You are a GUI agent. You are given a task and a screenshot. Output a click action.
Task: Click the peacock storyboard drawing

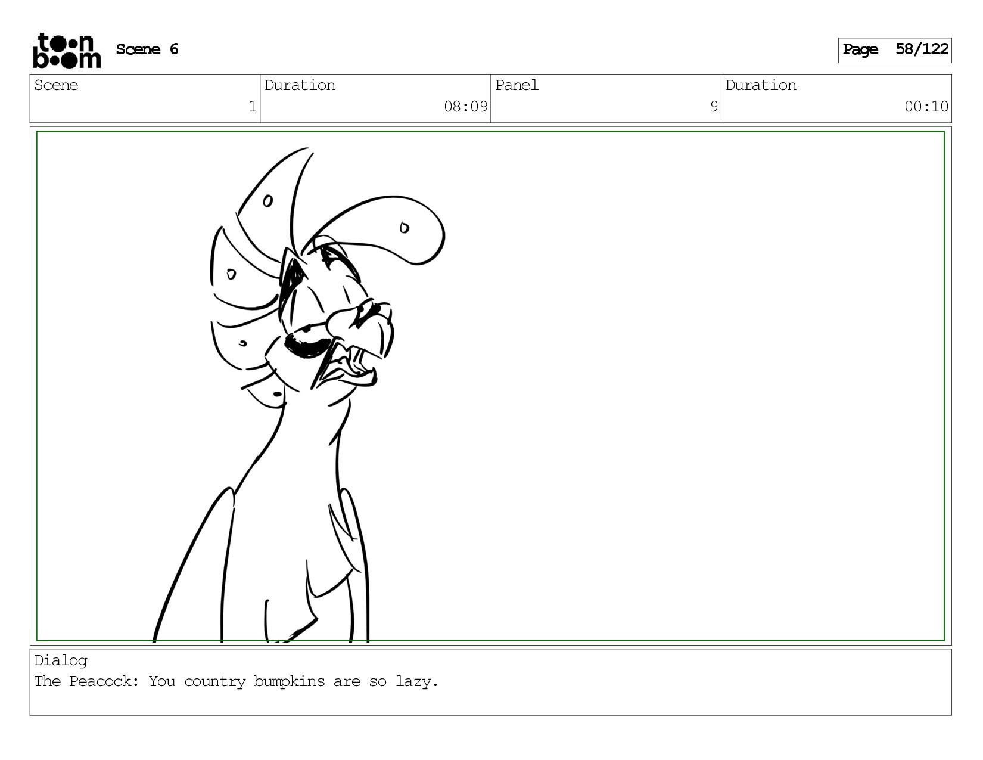(x=299, y=395)
